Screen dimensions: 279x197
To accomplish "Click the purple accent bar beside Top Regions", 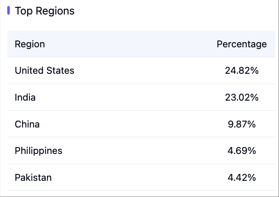I will pos(9,11).
